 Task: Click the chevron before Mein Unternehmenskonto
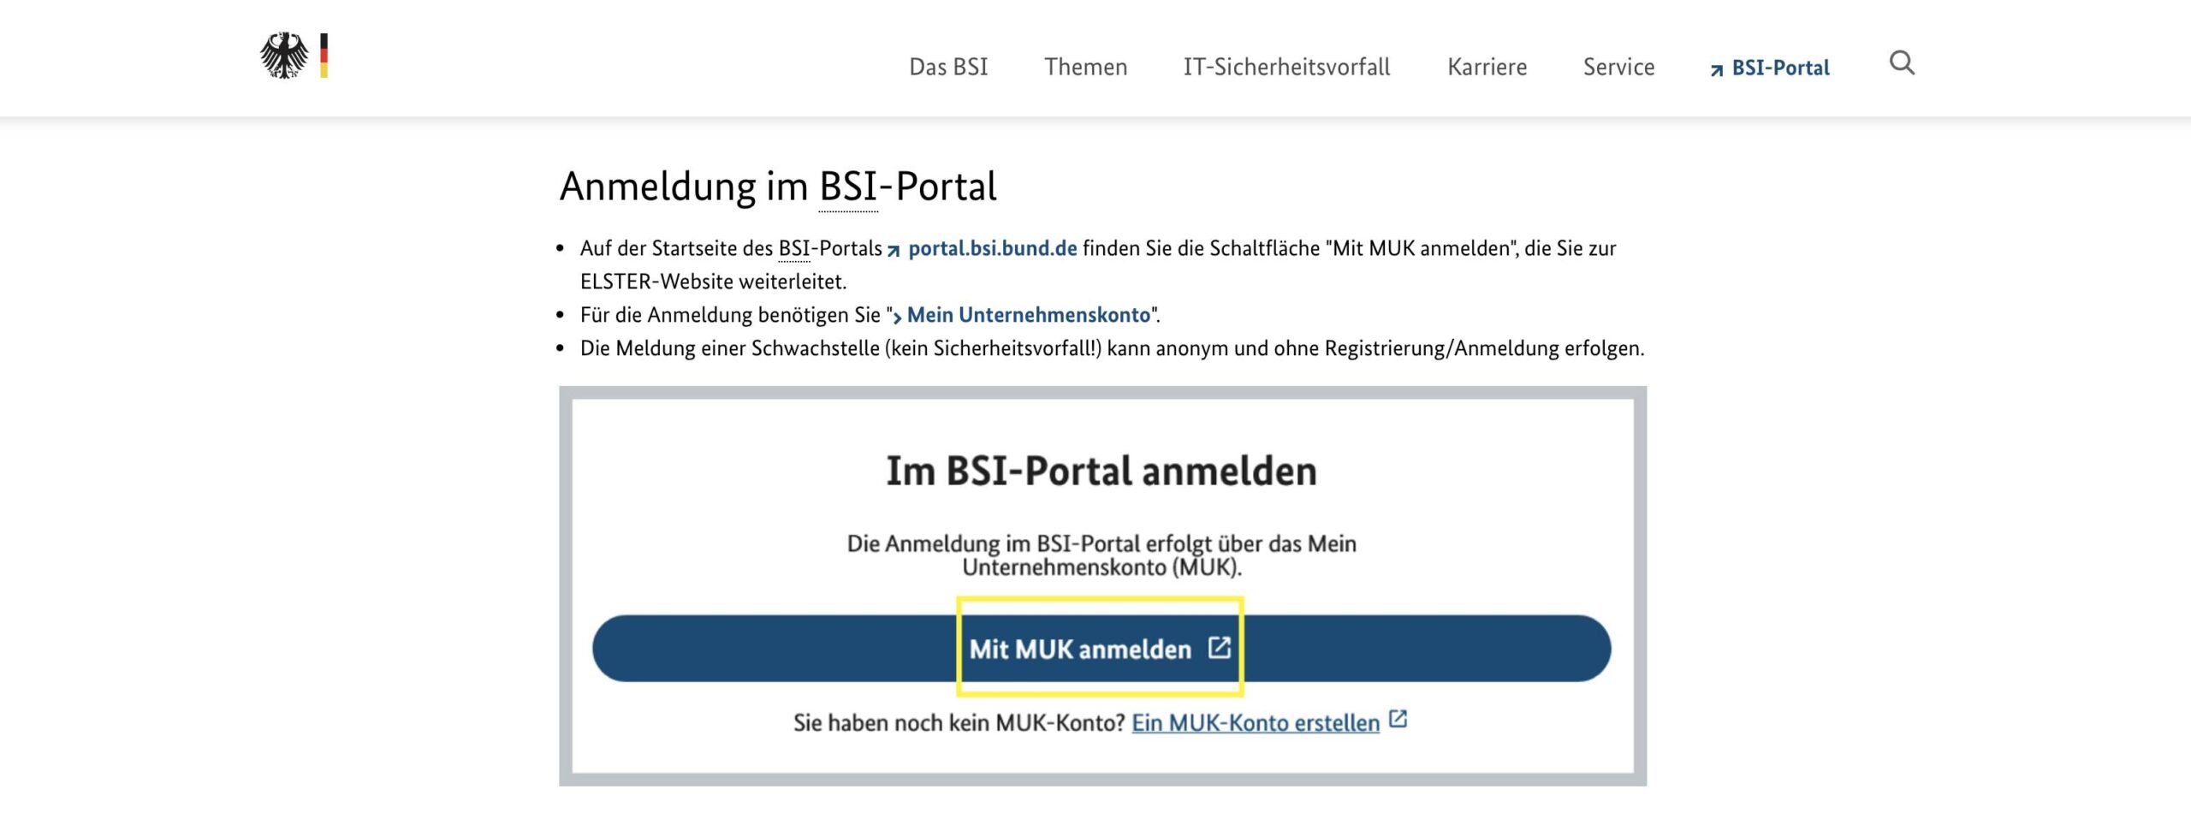[898, 316]
